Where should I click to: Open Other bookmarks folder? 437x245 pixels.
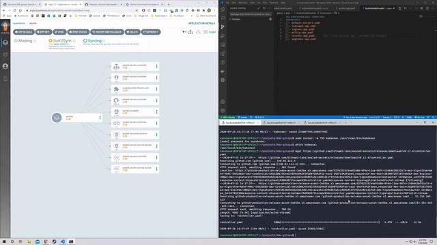point(206,16)
